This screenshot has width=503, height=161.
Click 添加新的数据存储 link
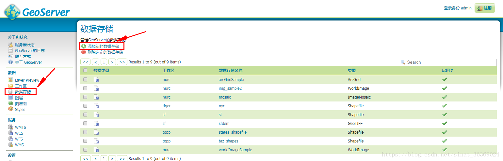click(x=103, y=47)
